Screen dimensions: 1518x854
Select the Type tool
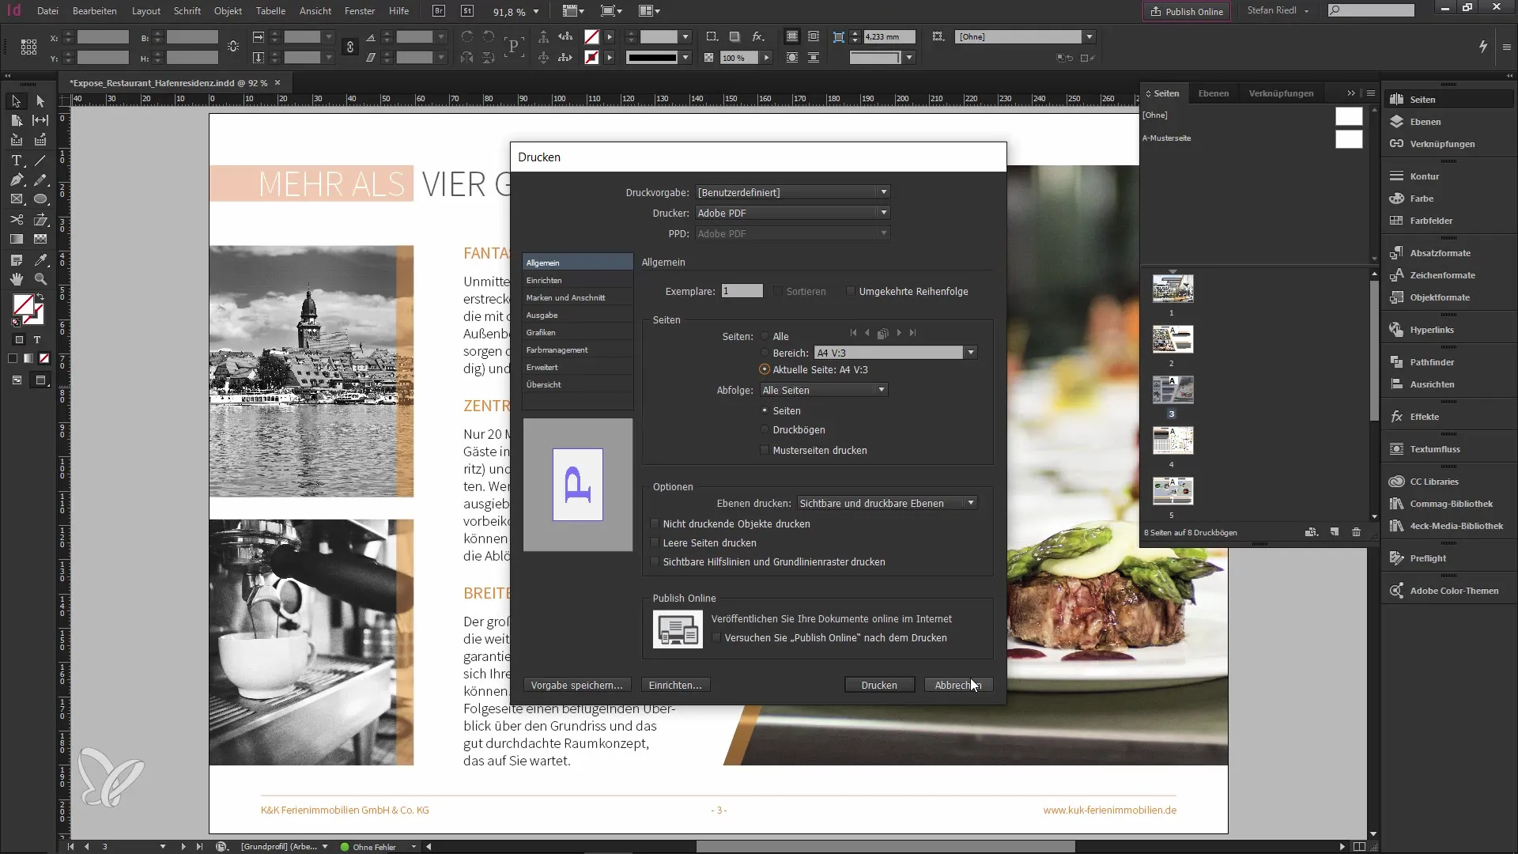16,161
